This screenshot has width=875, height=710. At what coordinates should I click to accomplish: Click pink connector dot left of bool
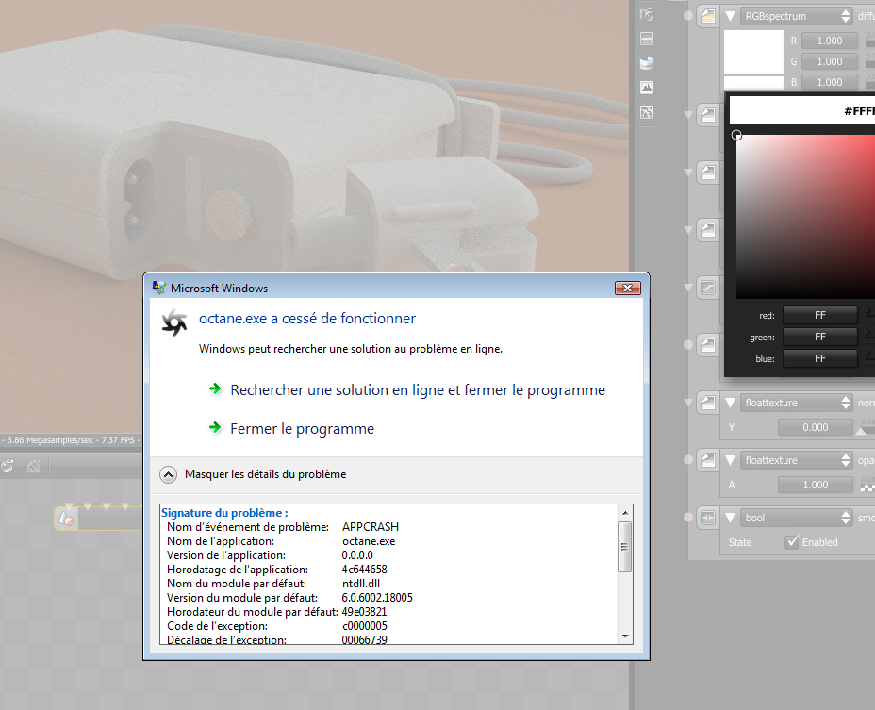tap(688, 518)
